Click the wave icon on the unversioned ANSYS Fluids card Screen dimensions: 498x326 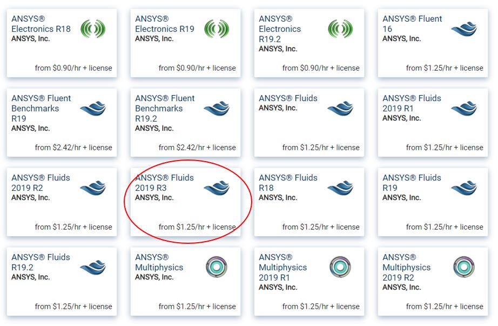click(340, 109)
